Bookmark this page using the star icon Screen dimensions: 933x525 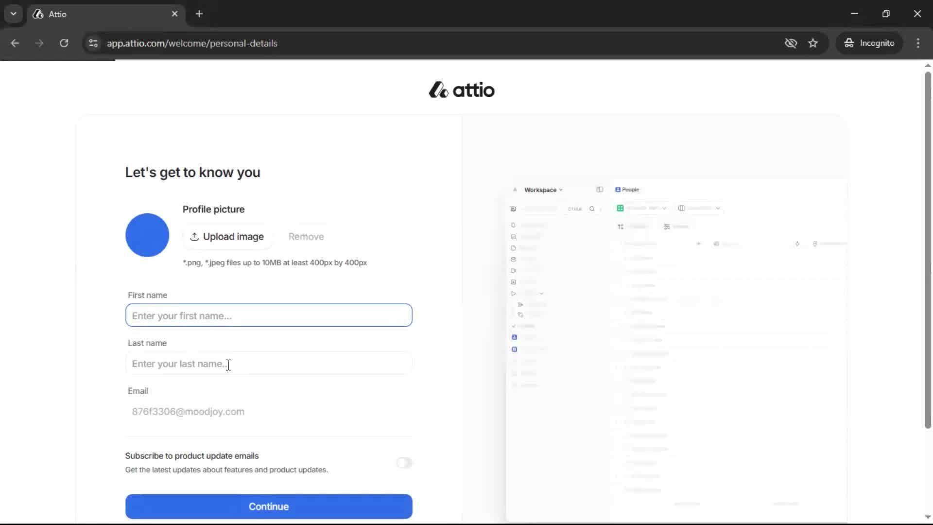coord(813,43)
